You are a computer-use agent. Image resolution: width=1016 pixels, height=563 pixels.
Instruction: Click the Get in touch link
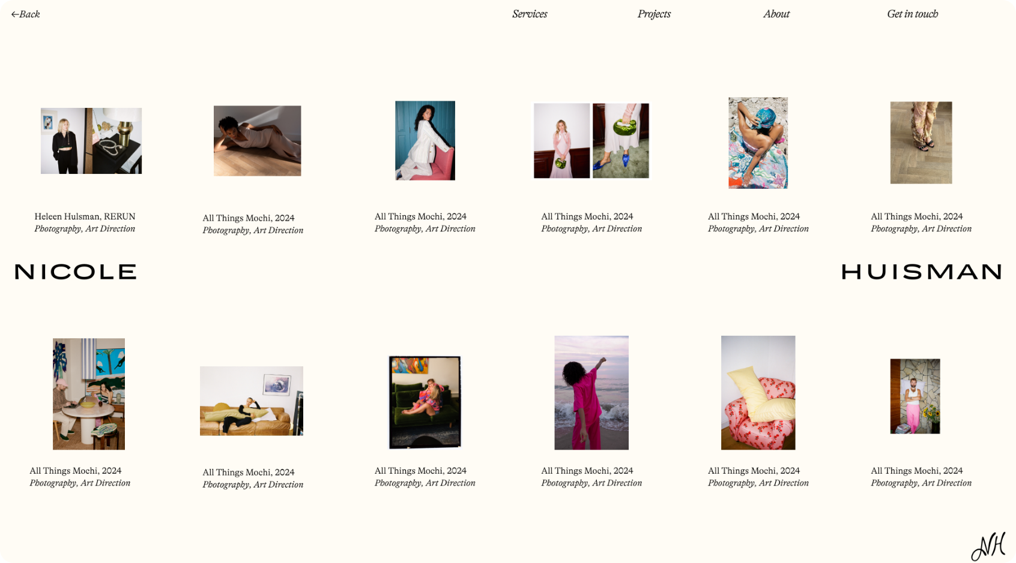(912, 14)
